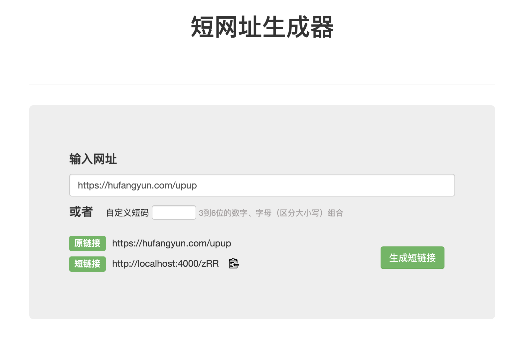
Task: Click the clipboard copy icon beside the short link
Action: pos(233,263)
